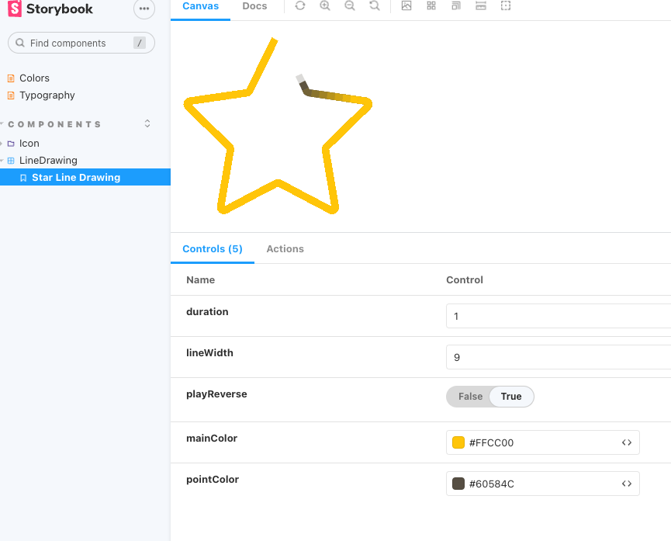The image size is (671, 541).
Task: Change the preview background icon
Action: tap(406, 5)
